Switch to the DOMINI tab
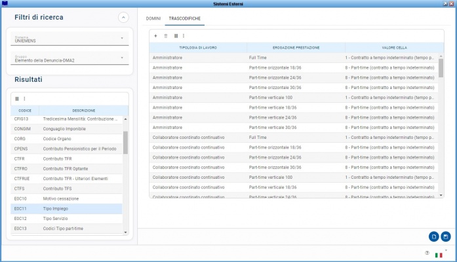The image size is (457, 262). pyautogui.click(x=153, y=18)
